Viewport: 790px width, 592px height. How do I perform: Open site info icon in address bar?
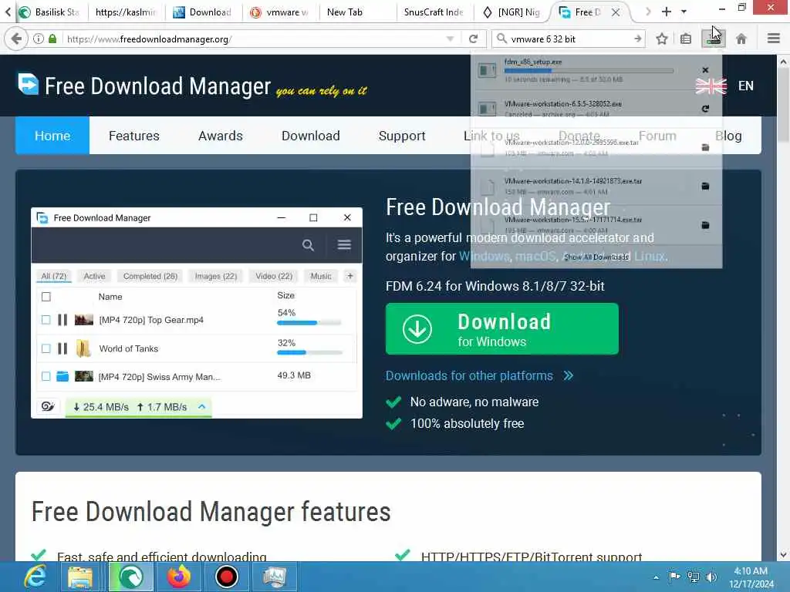[39, 39]
